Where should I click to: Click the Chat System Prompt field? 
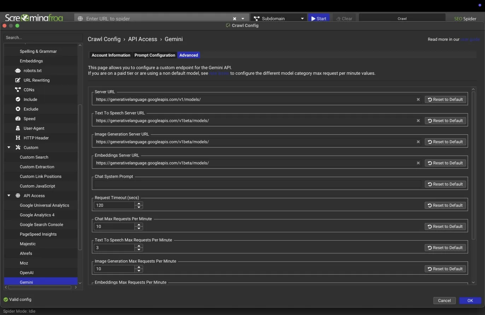[x=258, y=184]
